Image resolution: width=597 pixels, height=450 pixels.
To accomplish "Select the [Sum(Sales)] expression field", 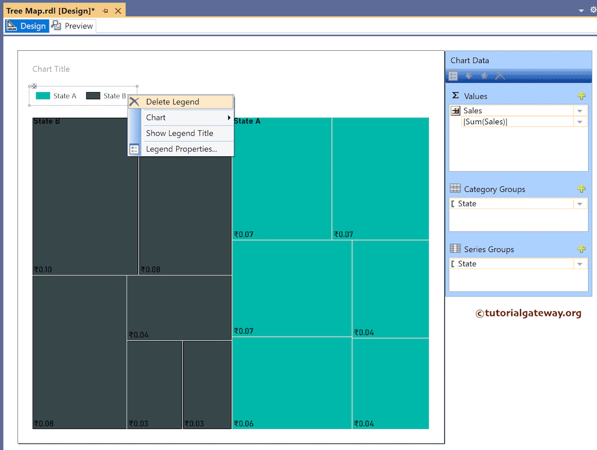I will pyautogui.click(x=518, y=122).
